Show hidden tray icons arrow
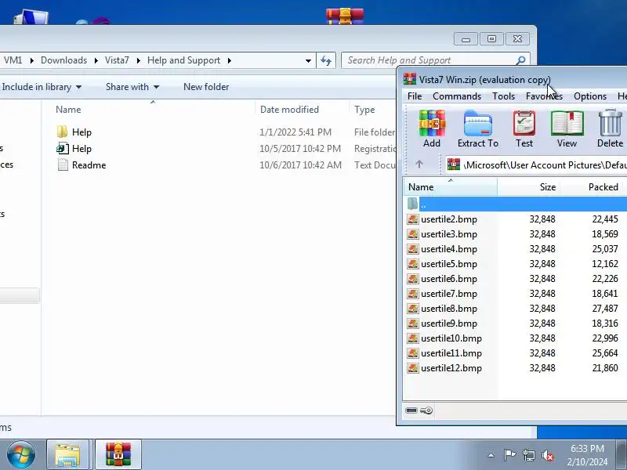 point(491,455)
